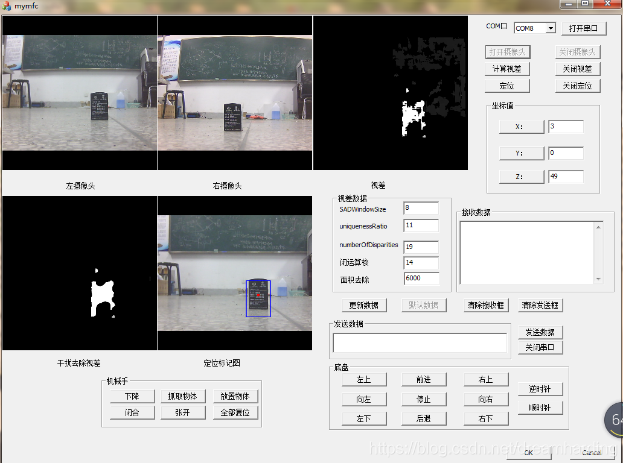Click the uniquenessRatio input field
Viewport: 623px width, 463px height.
[x=421, y=225]
